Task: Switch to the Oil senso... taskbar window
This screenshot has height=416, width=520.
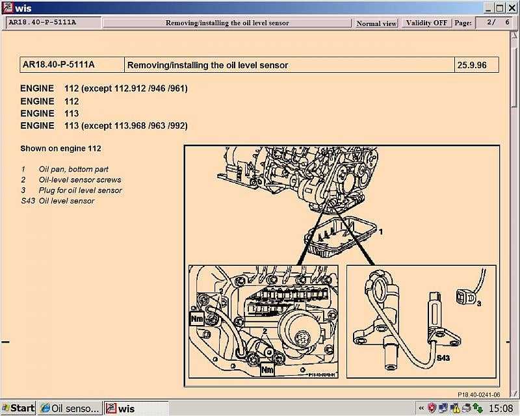Action: click(x=70, y=408)
